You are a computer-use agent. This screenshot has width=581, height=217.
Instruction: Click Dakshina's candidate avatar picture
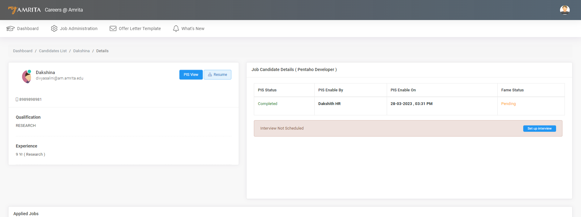[27, 76]
